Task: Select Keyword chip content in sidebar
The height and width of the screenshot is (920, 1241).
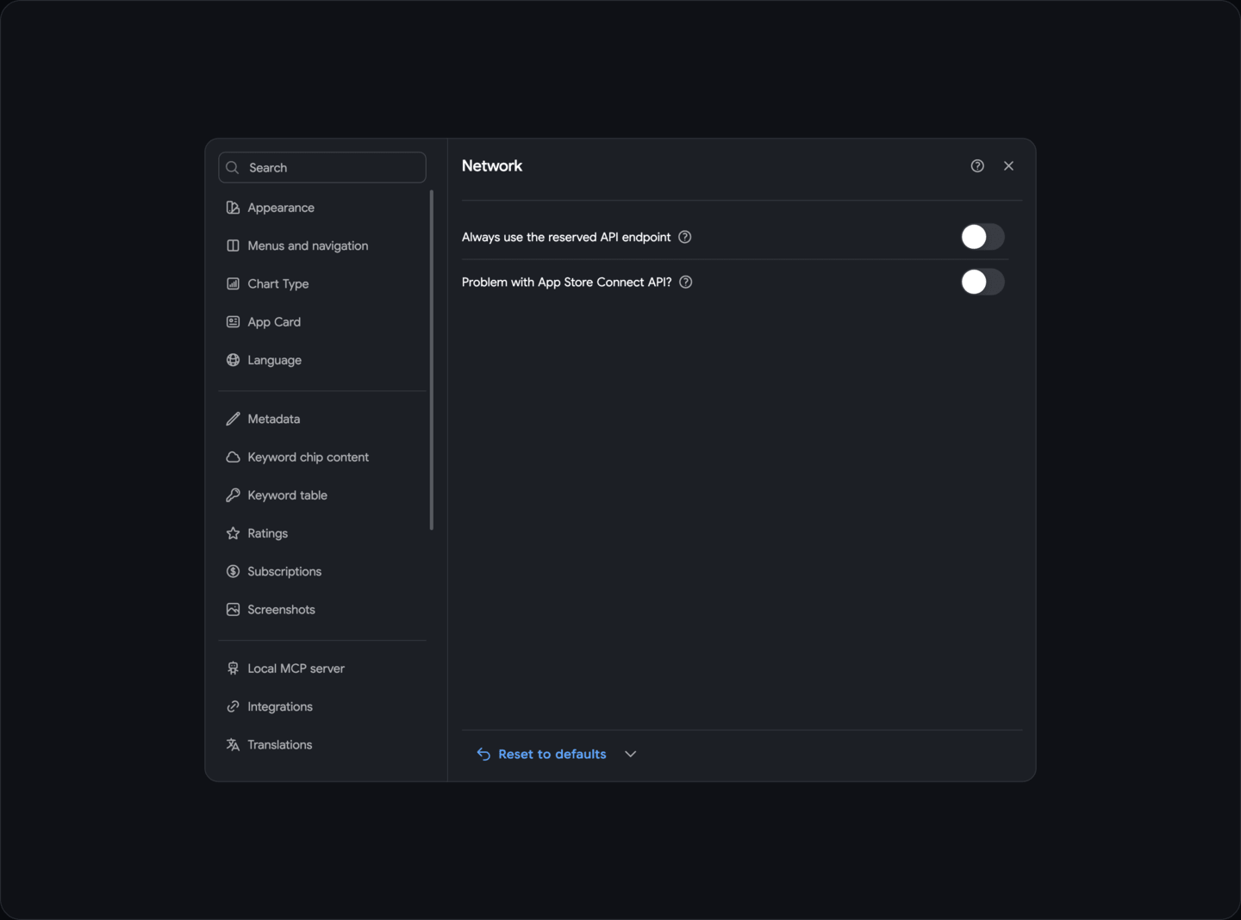Action: coord(322,457)
